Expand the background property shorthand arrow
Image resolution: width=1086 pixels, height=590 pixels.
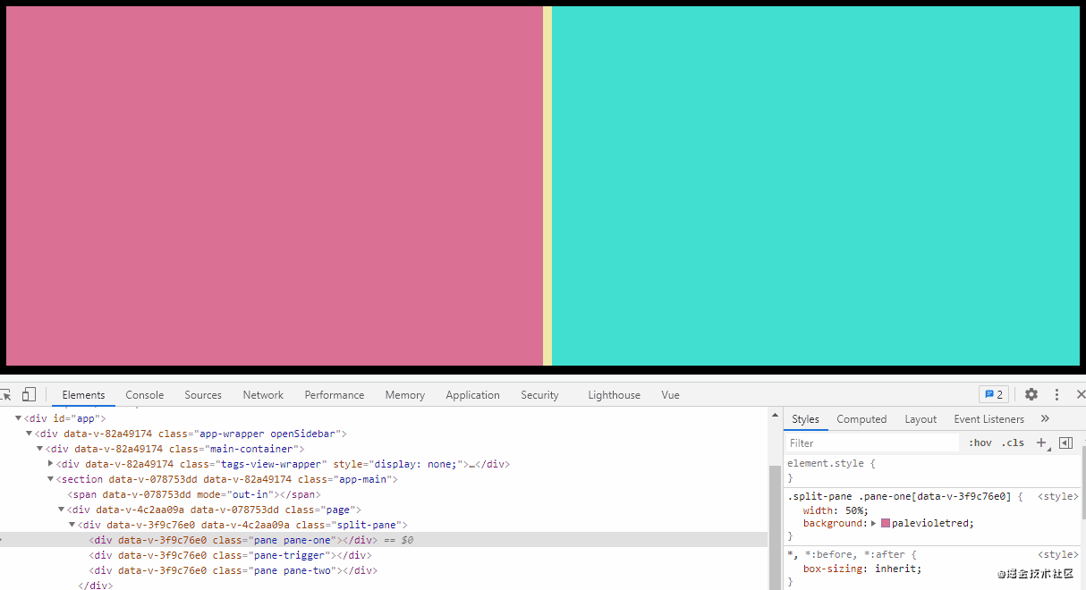point(874,523)
